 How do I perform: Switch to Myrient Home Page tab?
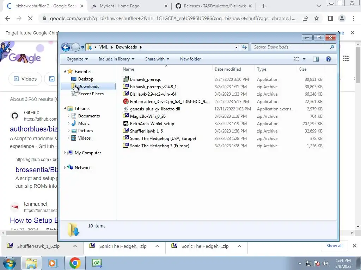(x=129, y=6)
